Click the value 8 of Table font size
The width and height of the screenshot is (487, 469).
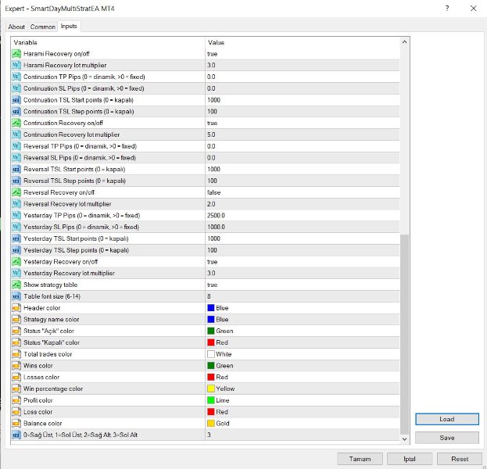[x=209, y=296]
